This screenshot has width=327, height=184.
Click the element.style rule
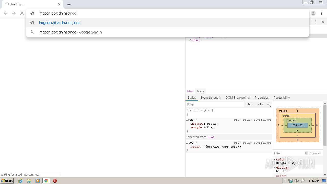(x=200, y=110)
